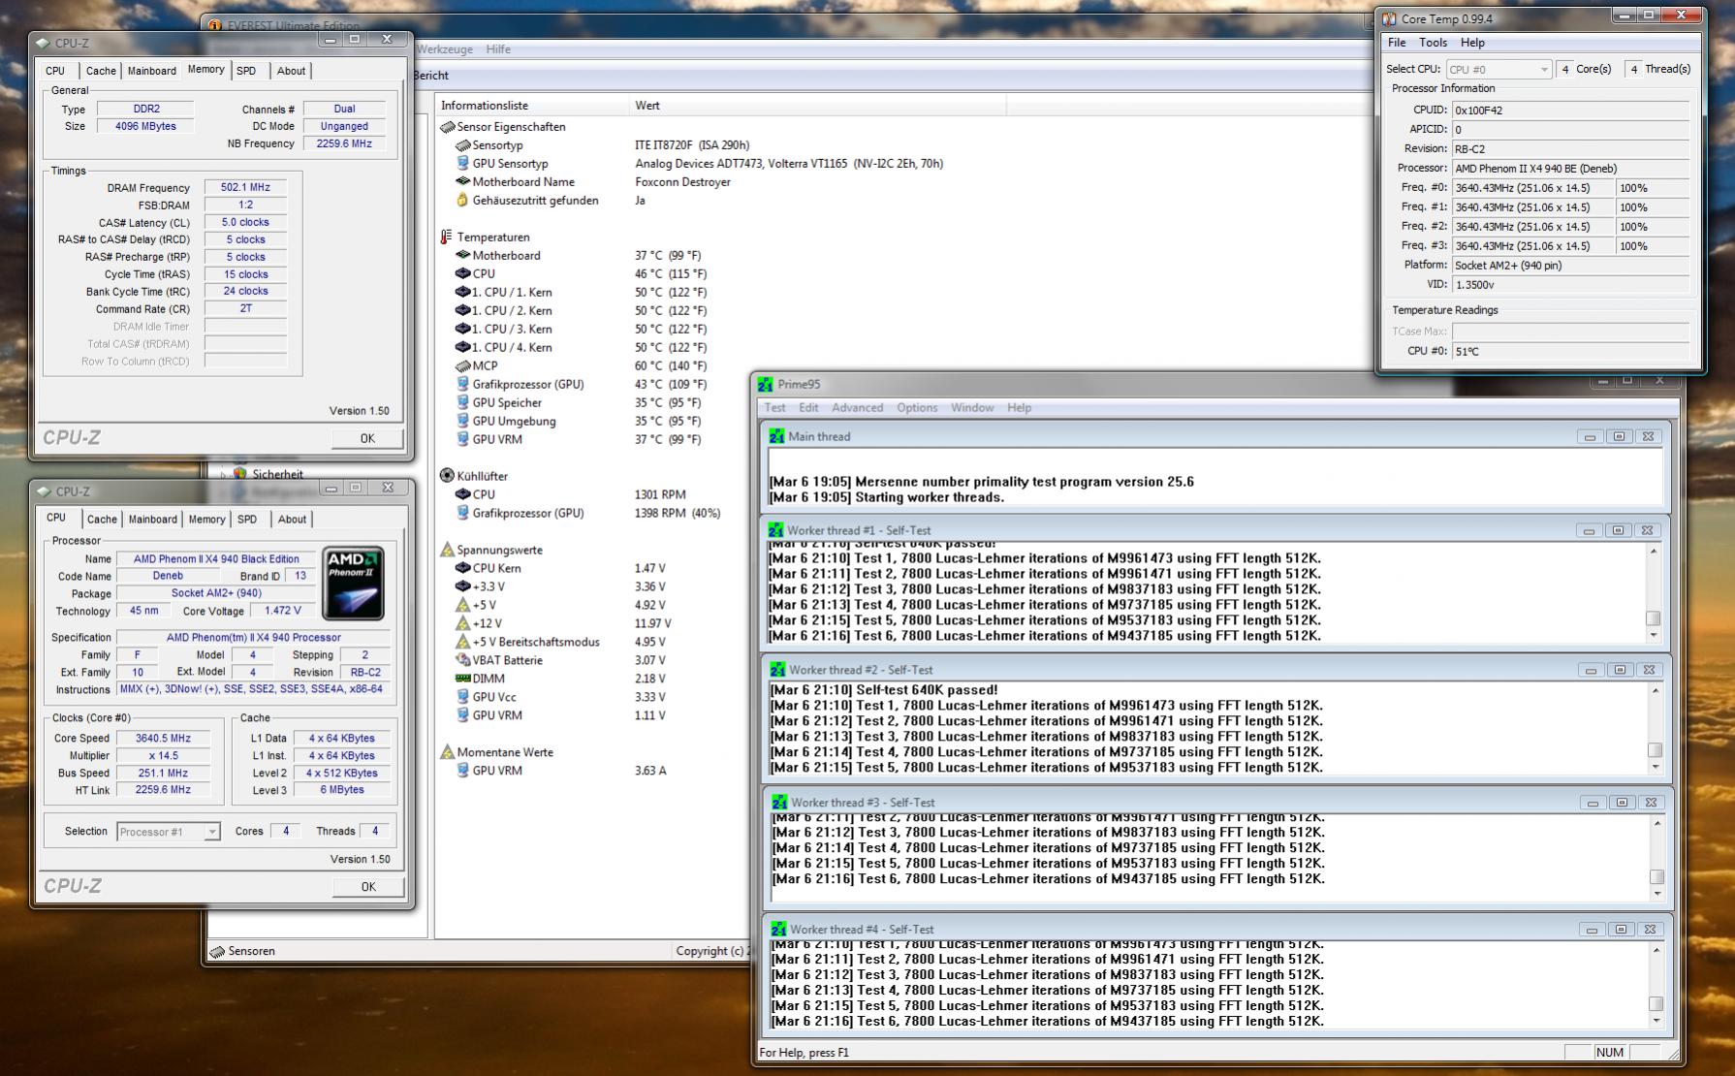The image size is (1735, 1076).
Task: Open the Advanced menu in Prime95
Action: (857, 408)
